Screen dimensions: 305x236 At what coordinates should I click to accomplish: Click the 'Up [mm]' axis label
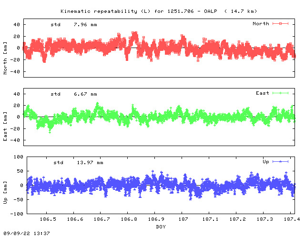[5, 193]
